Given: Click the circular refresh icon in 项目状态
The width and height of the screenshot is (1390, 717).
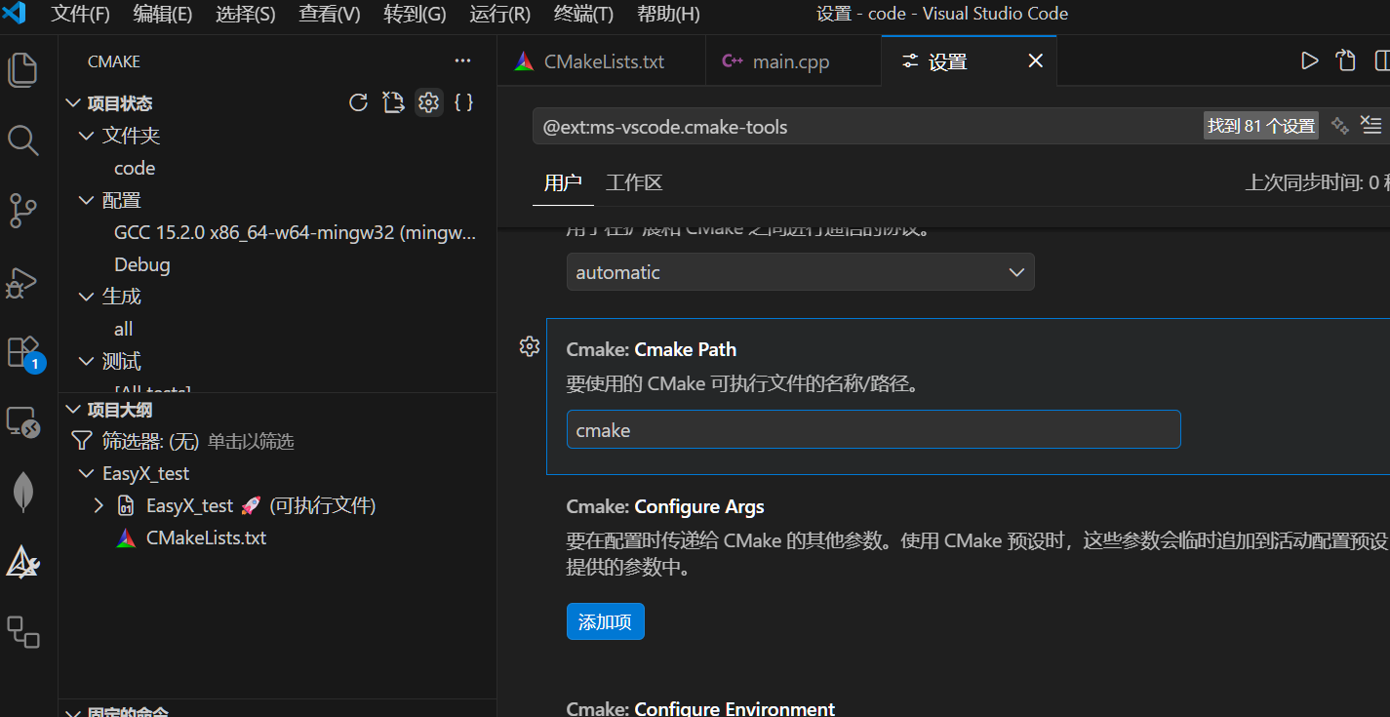Looking at the screenshot, I should [358, 102].
